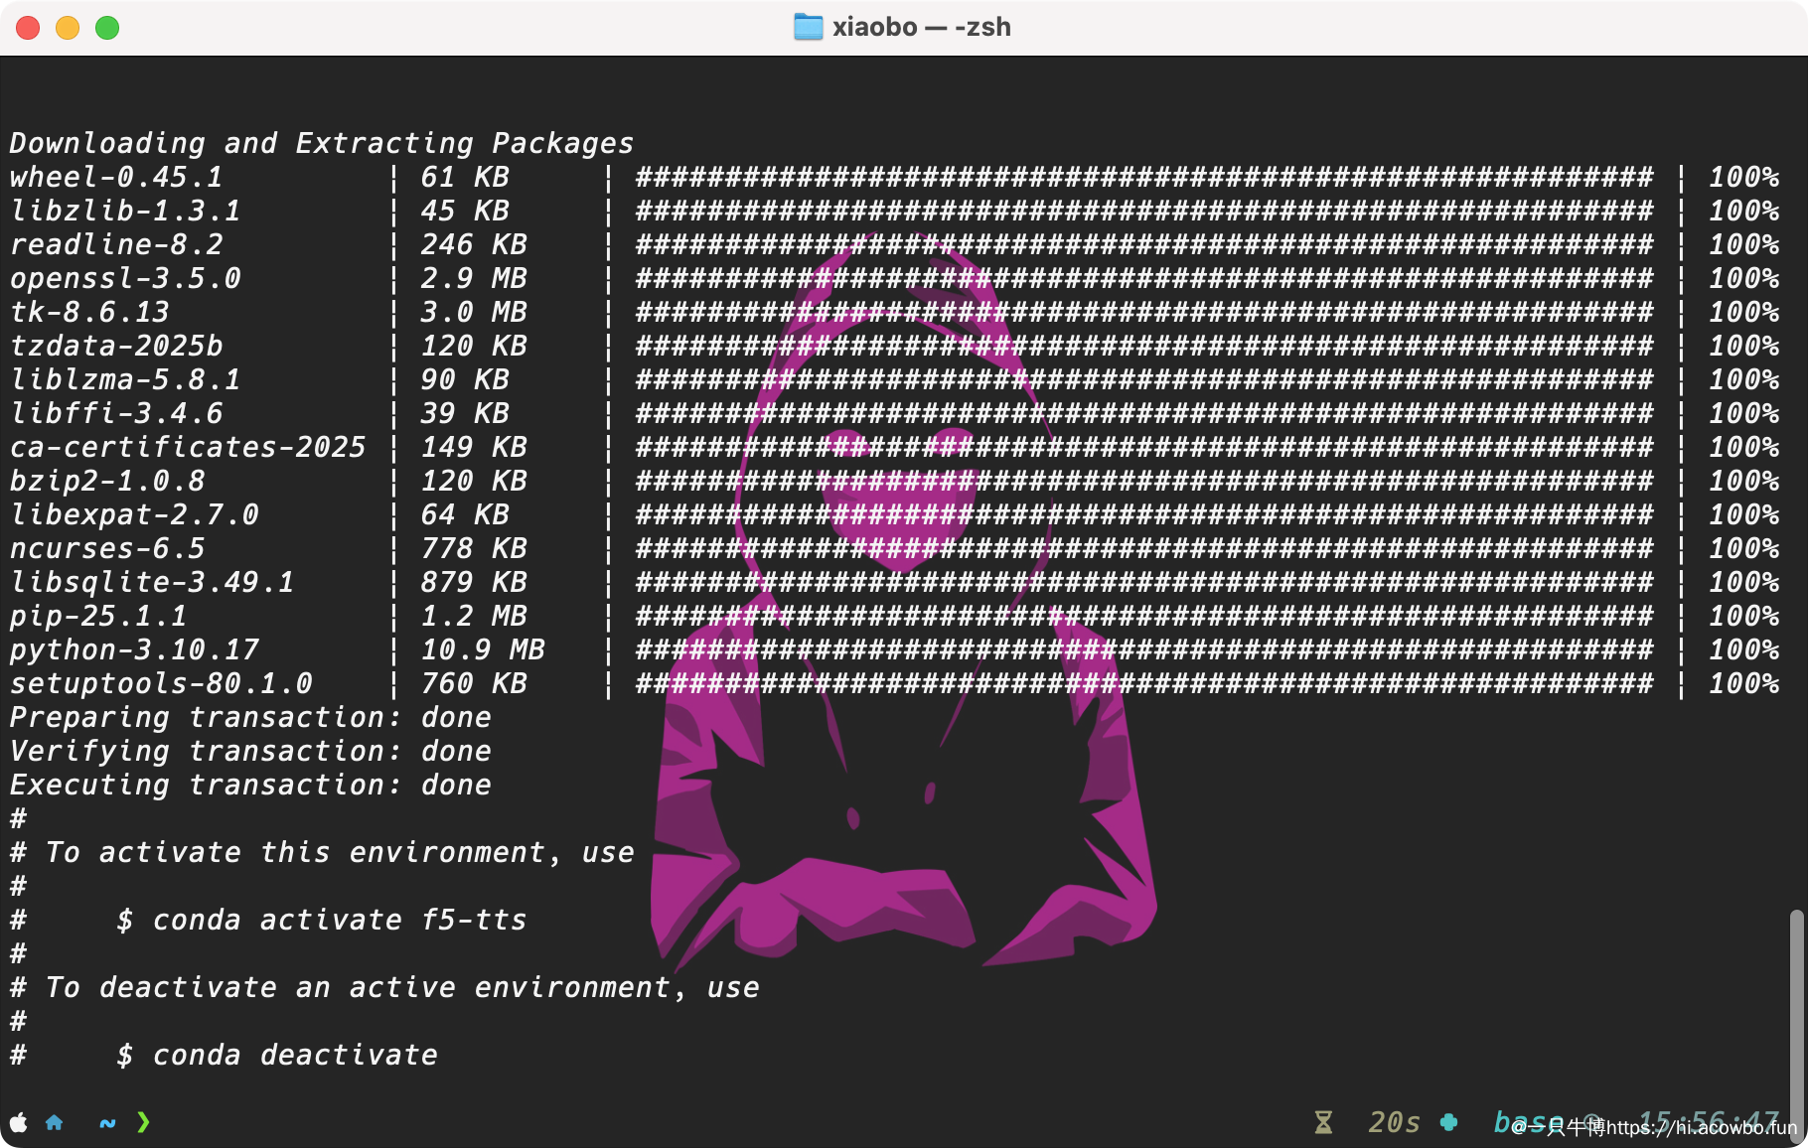Click the '$ conda deactivate' command
The width and height of the screenshot is (1808, 1148).
point(277,1055)
